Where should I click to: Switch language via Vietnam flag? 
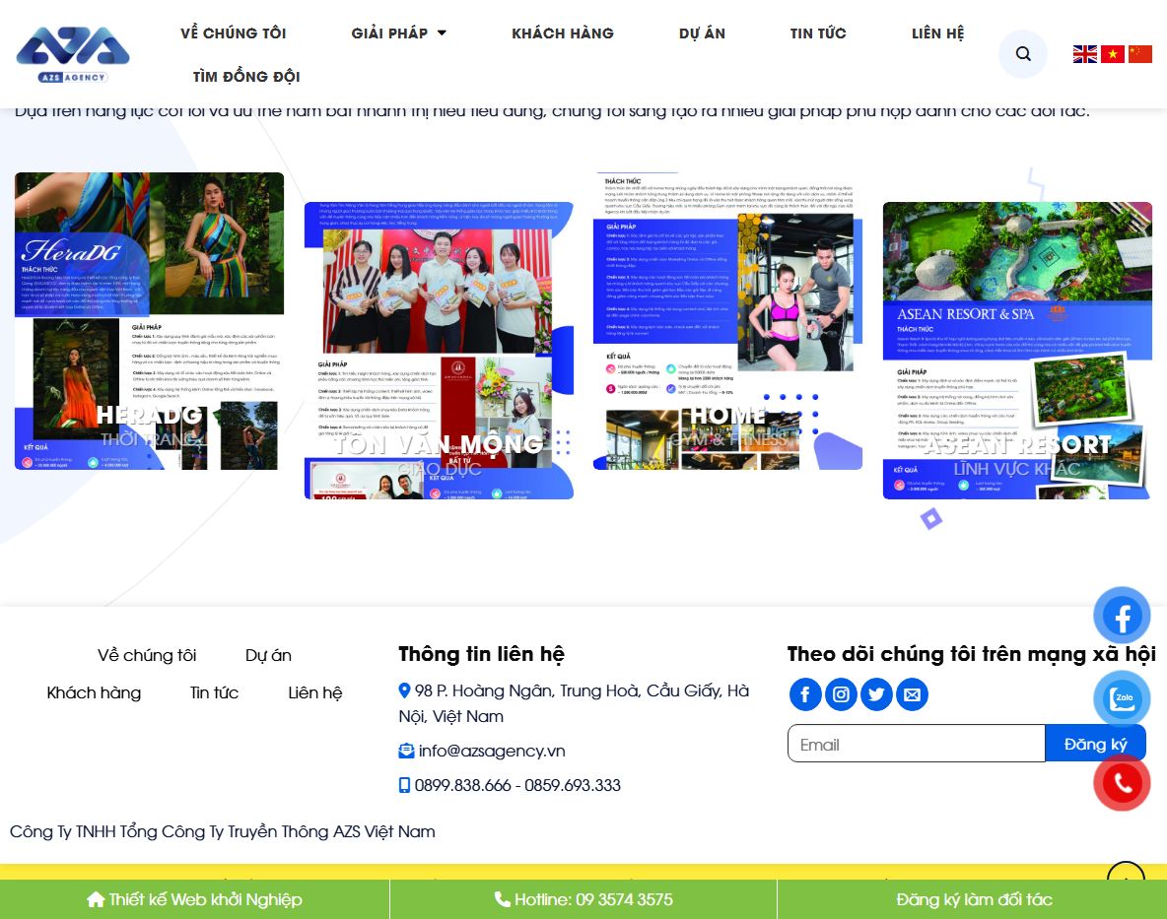[x=1112, y=53]
